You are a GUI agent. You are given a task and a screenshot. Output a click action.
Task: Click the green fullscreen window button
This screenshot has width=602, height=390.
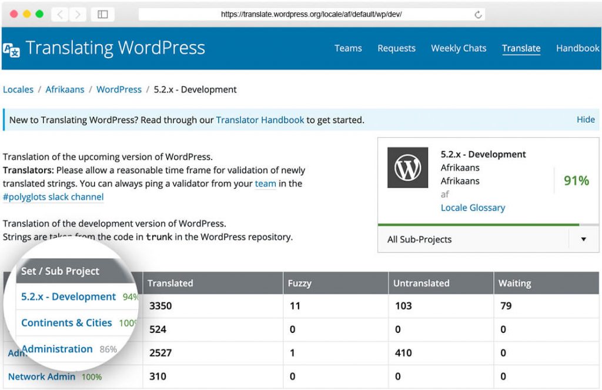click(x=39, y=14)
